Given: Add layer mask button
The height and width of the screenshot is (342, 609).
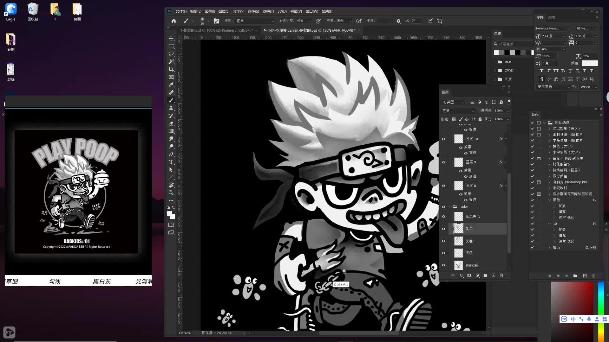Looking at the screenshot, I should click(x=469, y=275).
